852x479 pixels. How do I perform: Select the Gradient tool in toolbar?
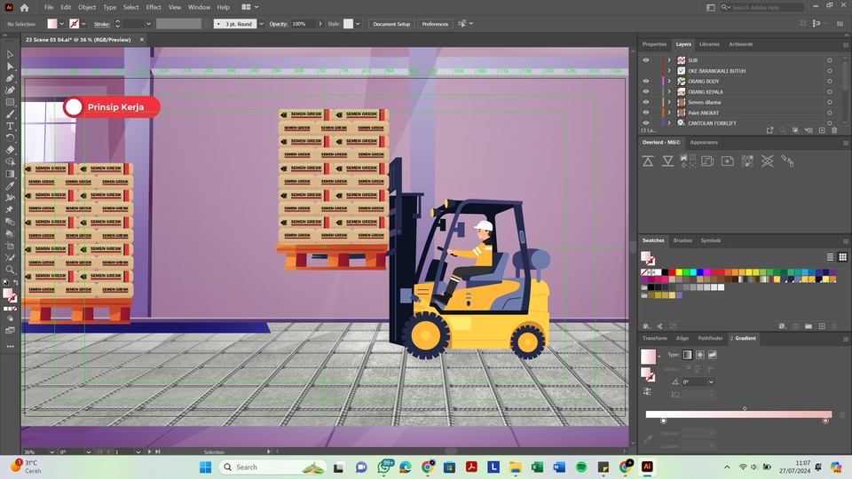point(10,174)
